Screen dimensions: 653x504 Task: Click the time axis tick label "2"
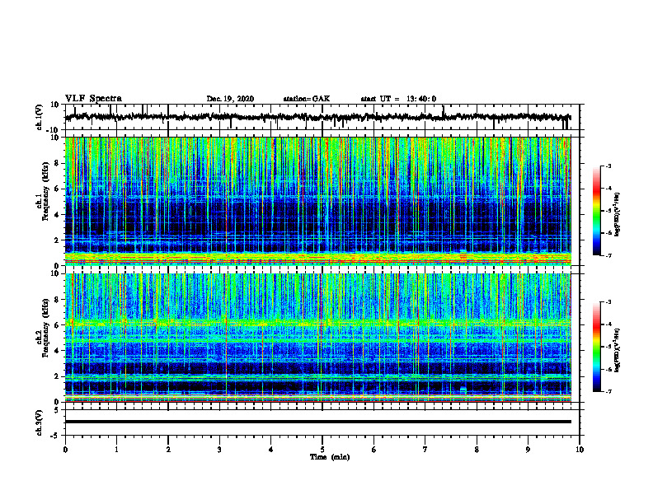(168, 450)
